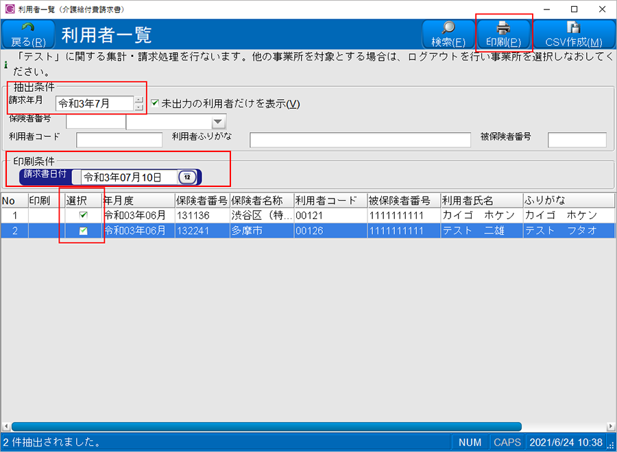Click the 検索 magnifying glass icon

click(x=448, y=27)
